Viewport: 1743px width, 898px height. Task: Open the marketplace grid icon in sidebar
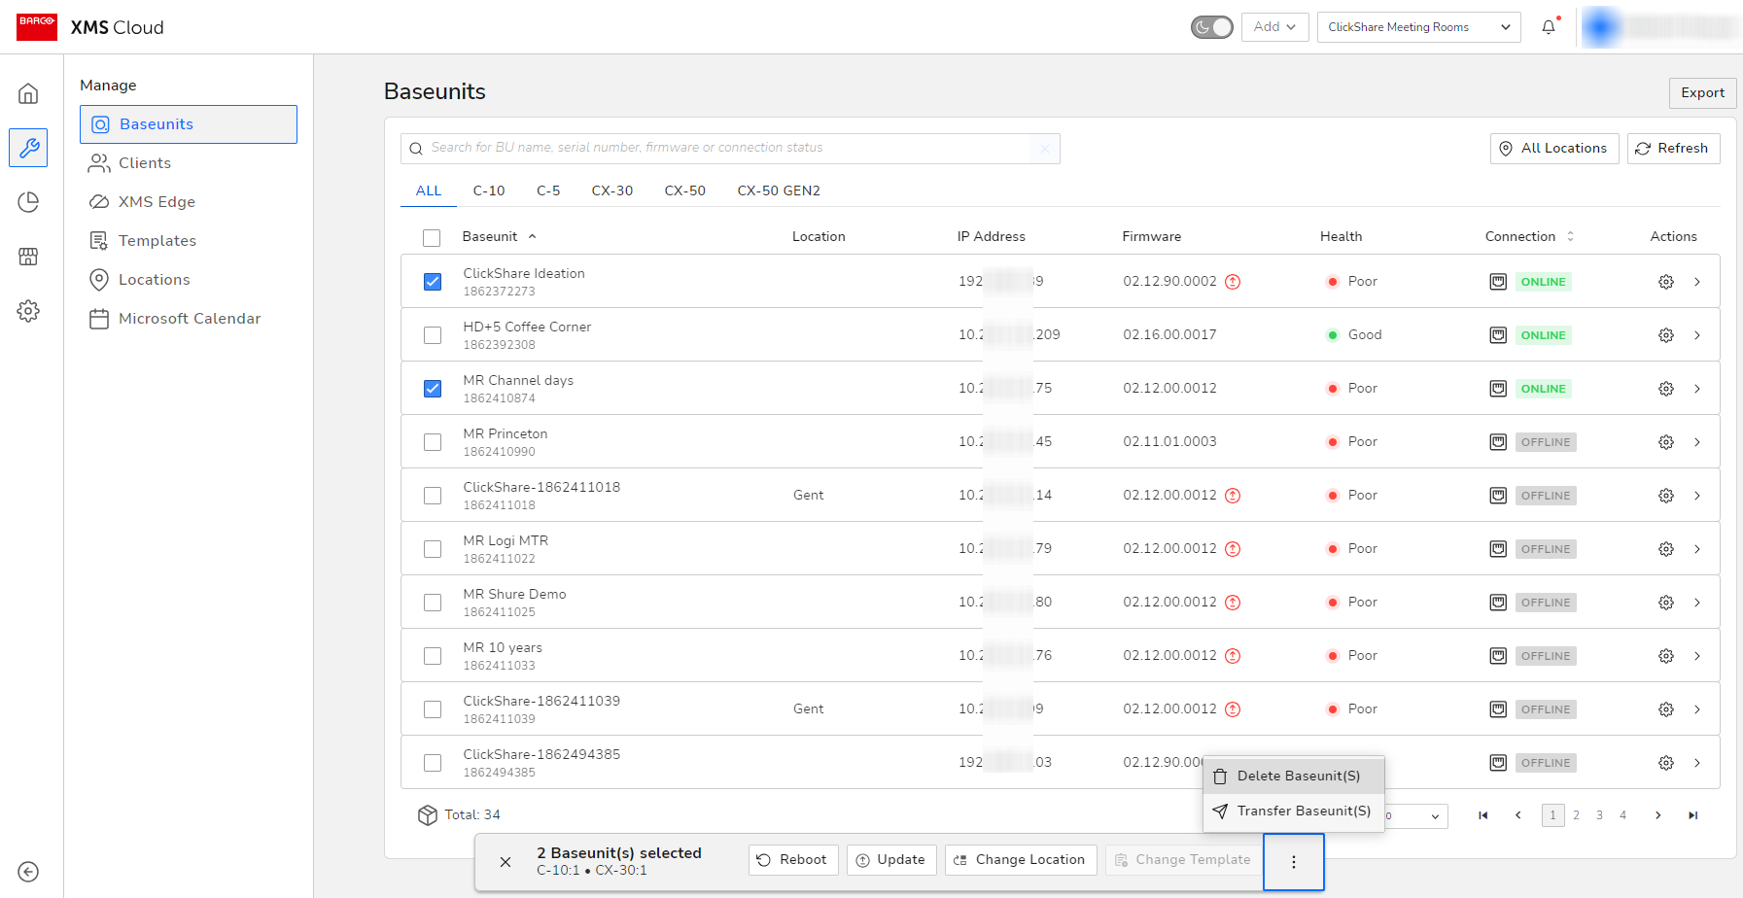(28, 257)
